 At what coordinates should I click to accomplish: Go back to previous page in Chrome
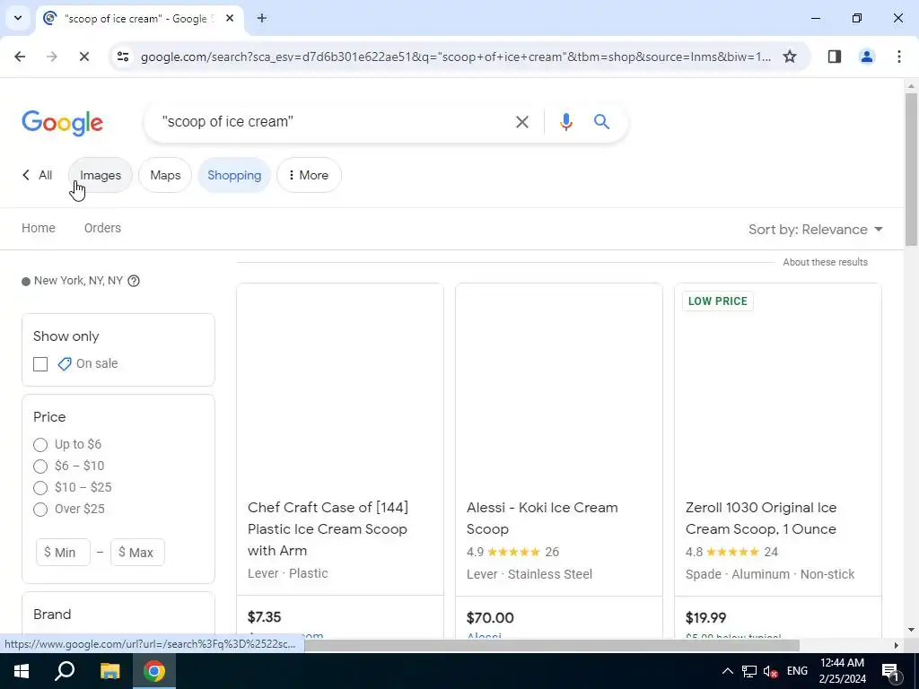click(20, 57)
